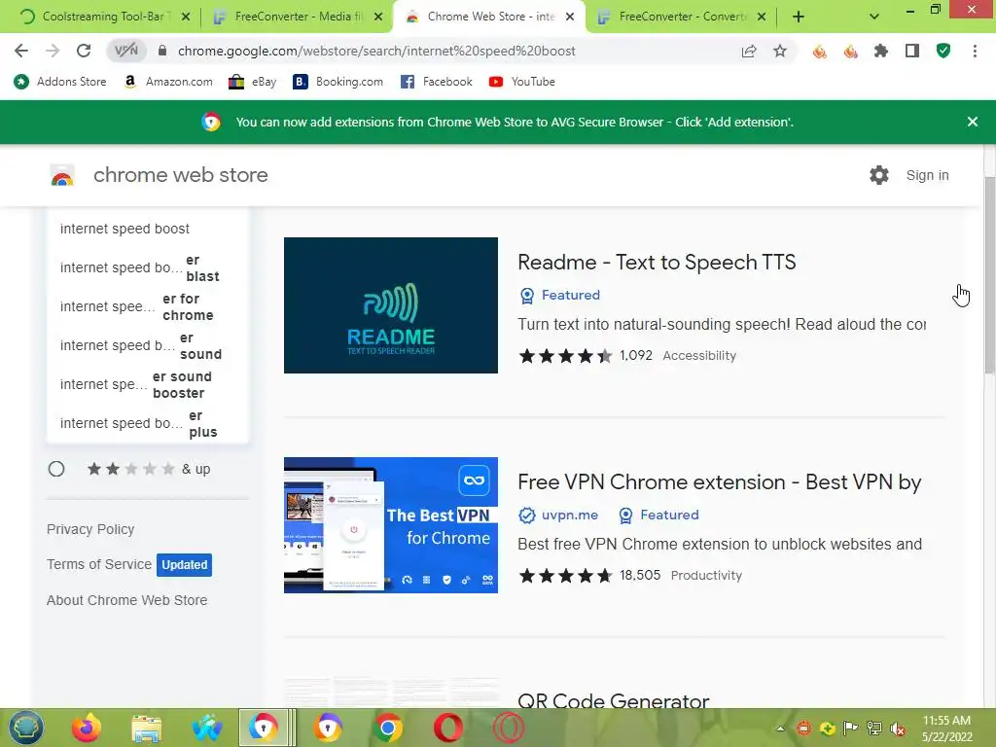The width and height of the screenshot is (996, 747).
Task: Select suggestion ending 'er for chrome'
Action: point(148,306)
